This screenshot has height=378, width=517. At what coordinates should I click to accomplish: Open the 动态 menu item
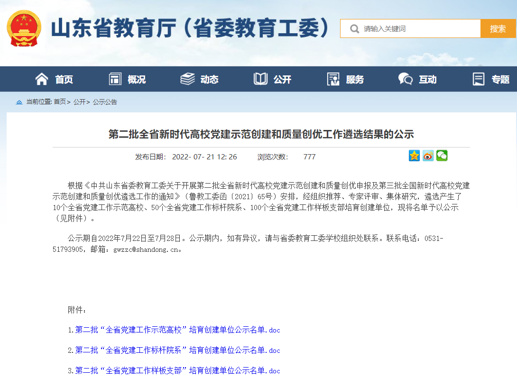(209, 79)
